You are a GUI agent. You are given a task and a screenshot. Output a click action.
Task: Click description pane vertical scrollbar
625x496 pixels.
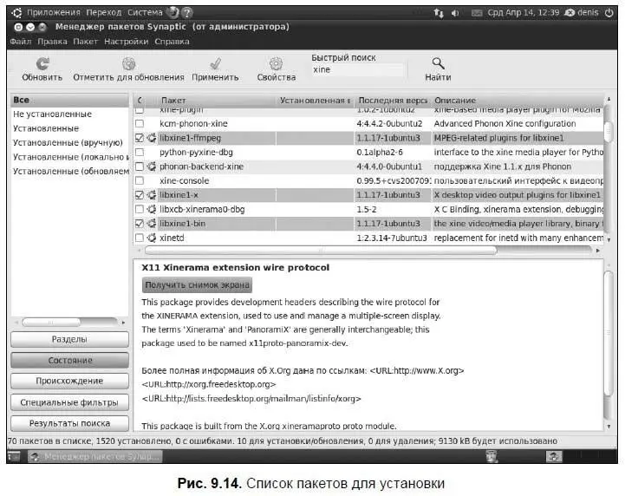pos(609,333)
